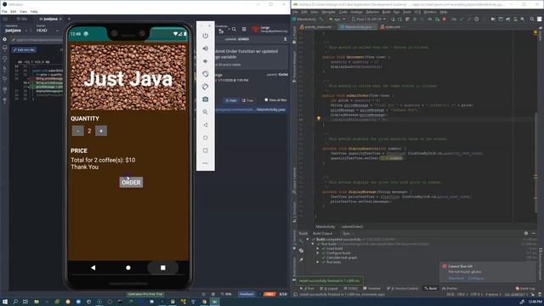Add a new tab in GitKraken

click(x=69, y=19)
